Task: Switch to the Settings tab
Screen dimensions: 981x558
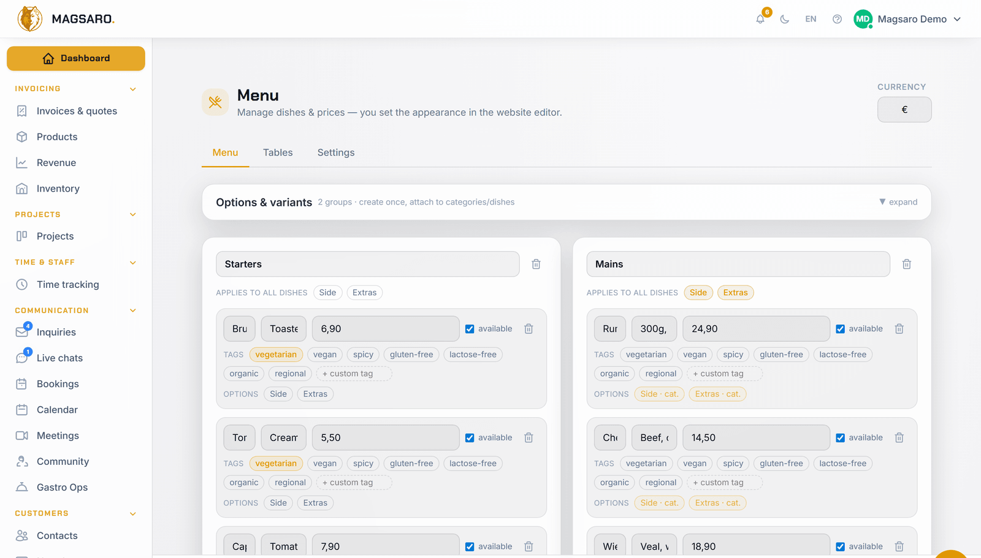Action: click(x=336, y=153)
